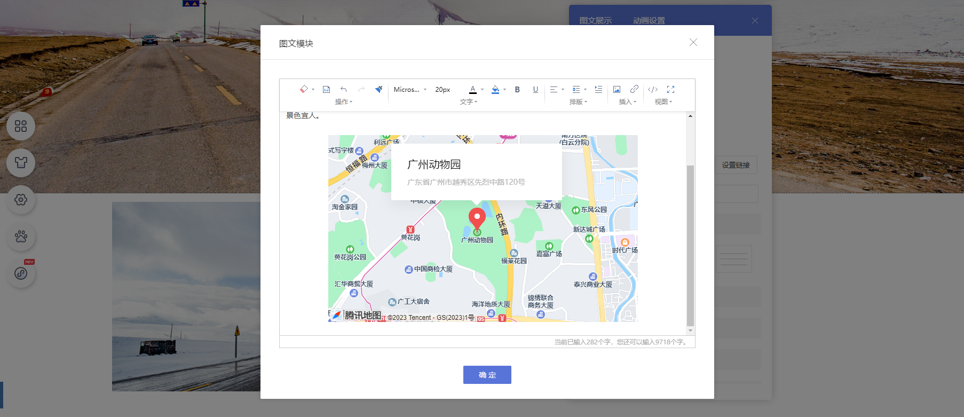
Task: Open the module grid icon in sidebar
Action: click(21, 126)
